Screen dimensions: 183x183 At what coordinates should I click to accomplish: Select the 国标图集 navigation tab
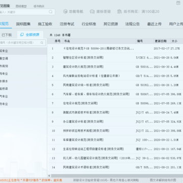coord(23,24)
